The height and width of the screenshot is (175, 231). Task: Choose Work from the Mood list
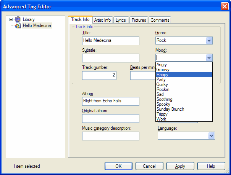[184, 119]
